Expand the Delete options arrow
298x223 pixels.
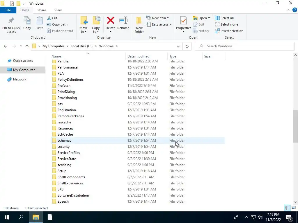click(110, 32)
